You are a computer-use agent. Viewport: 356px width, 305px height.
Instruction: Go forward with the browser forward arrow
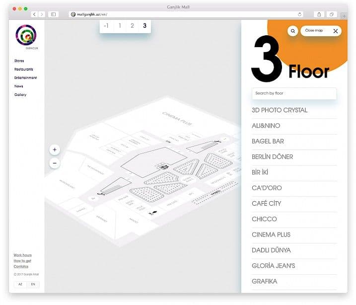(x=42, y=14)
